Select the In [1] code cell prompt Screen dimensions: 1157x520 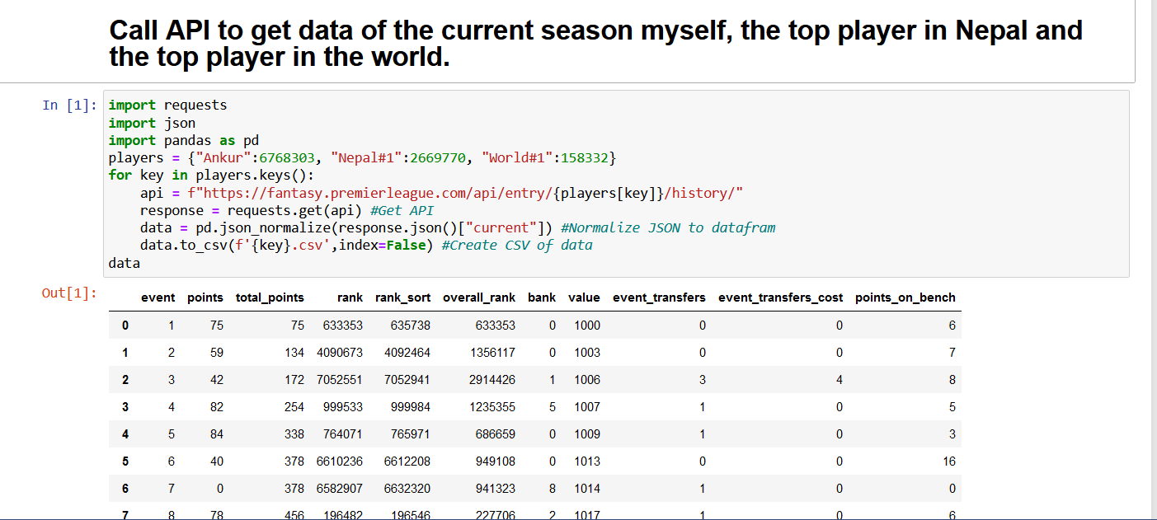69,105
